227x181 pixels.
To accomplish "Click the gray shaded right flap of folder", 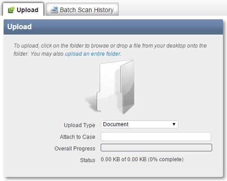I will [128, 87].
